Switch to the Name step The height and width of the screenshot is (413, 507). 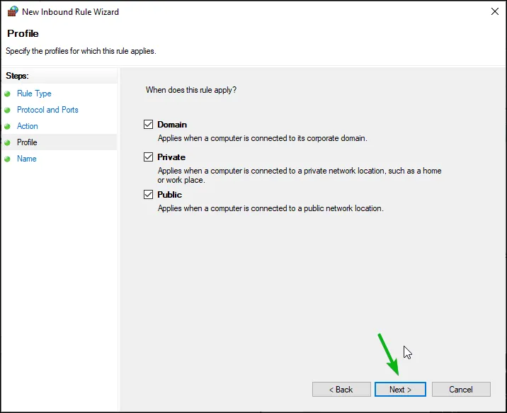tap(27, 159)
